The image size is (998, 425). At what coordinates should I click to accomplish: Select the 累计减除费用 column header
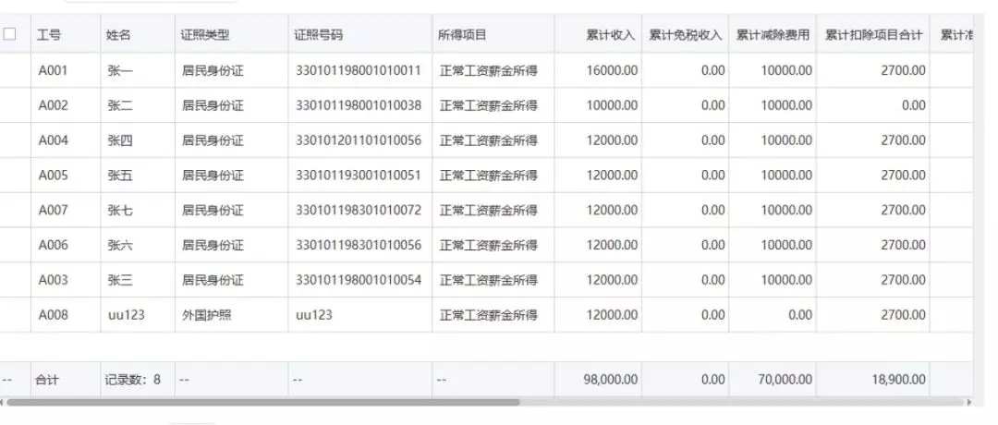point(773,35)
